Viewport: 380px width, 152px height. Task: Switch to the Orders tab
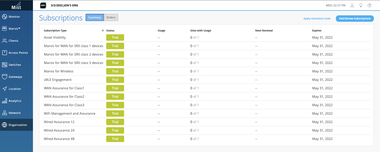pyautogui.click(x=111, y=17)
